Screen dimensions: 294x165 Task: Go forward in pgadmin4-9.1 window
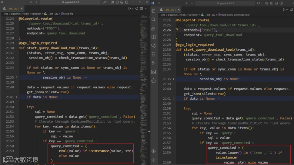click(36, 2)
